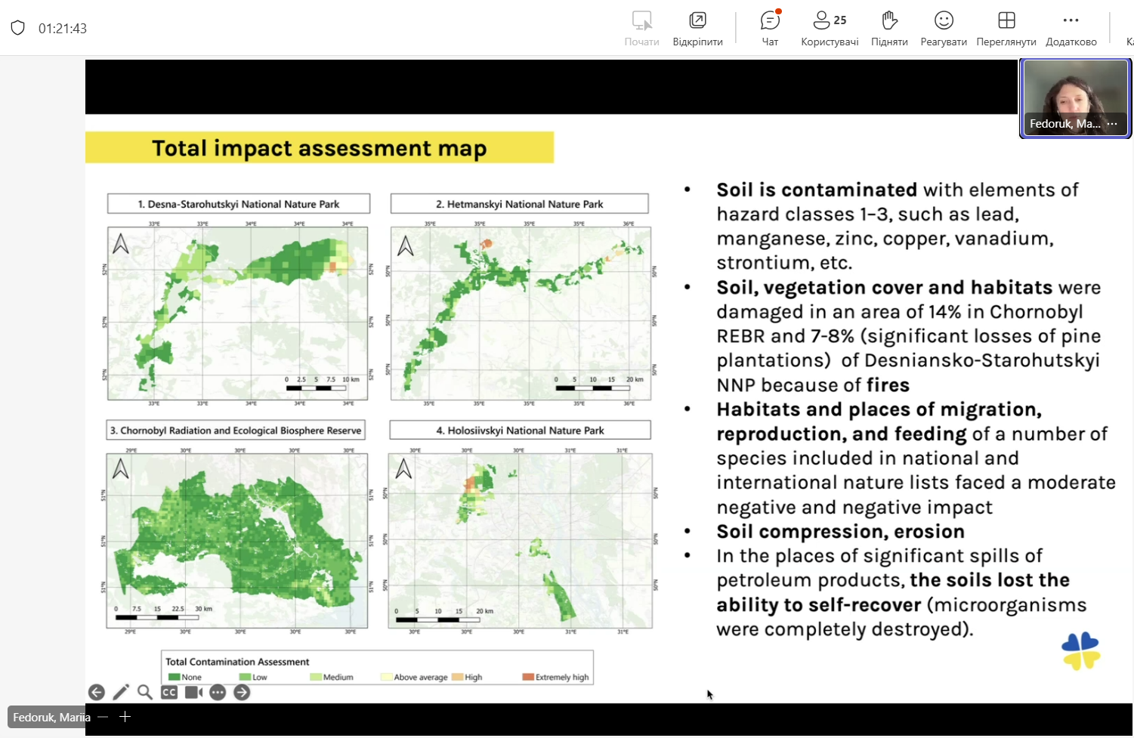Toggle CC captions on the slide toolbar

point(169,693)
